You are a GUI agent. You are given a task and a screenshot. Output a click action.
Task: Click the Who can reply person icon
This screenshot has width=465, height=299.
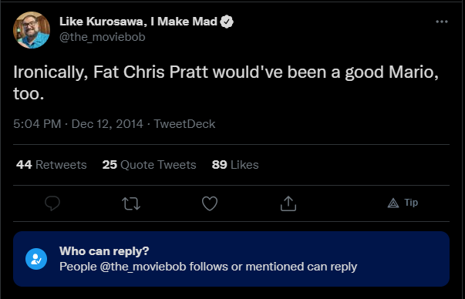coord(36,259)
